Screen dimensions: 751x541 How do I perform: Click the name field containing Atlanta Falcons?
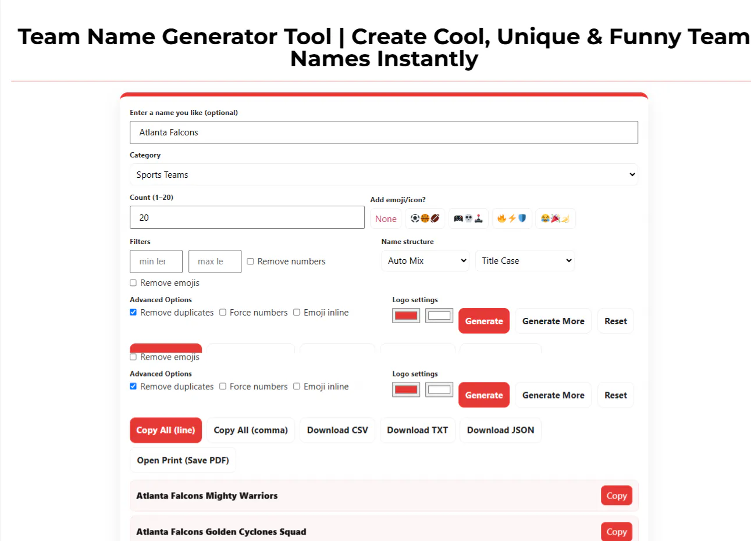point(384,132)
